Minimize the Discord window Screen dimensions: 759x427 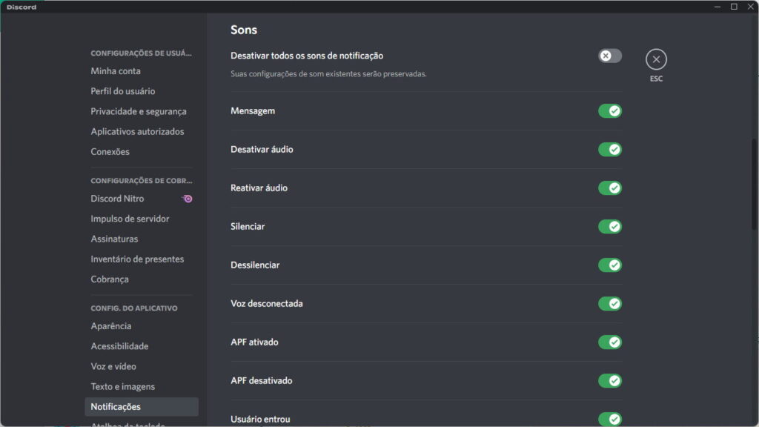point(717,7)
